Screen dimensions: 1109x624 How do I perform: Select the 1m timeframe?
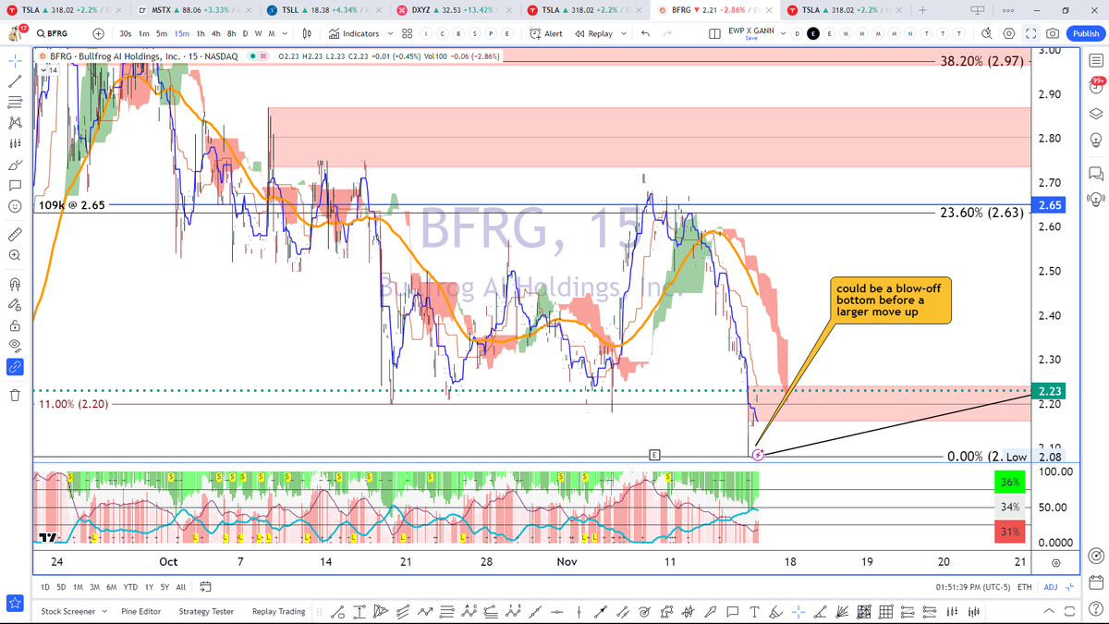tap(144, 33)
